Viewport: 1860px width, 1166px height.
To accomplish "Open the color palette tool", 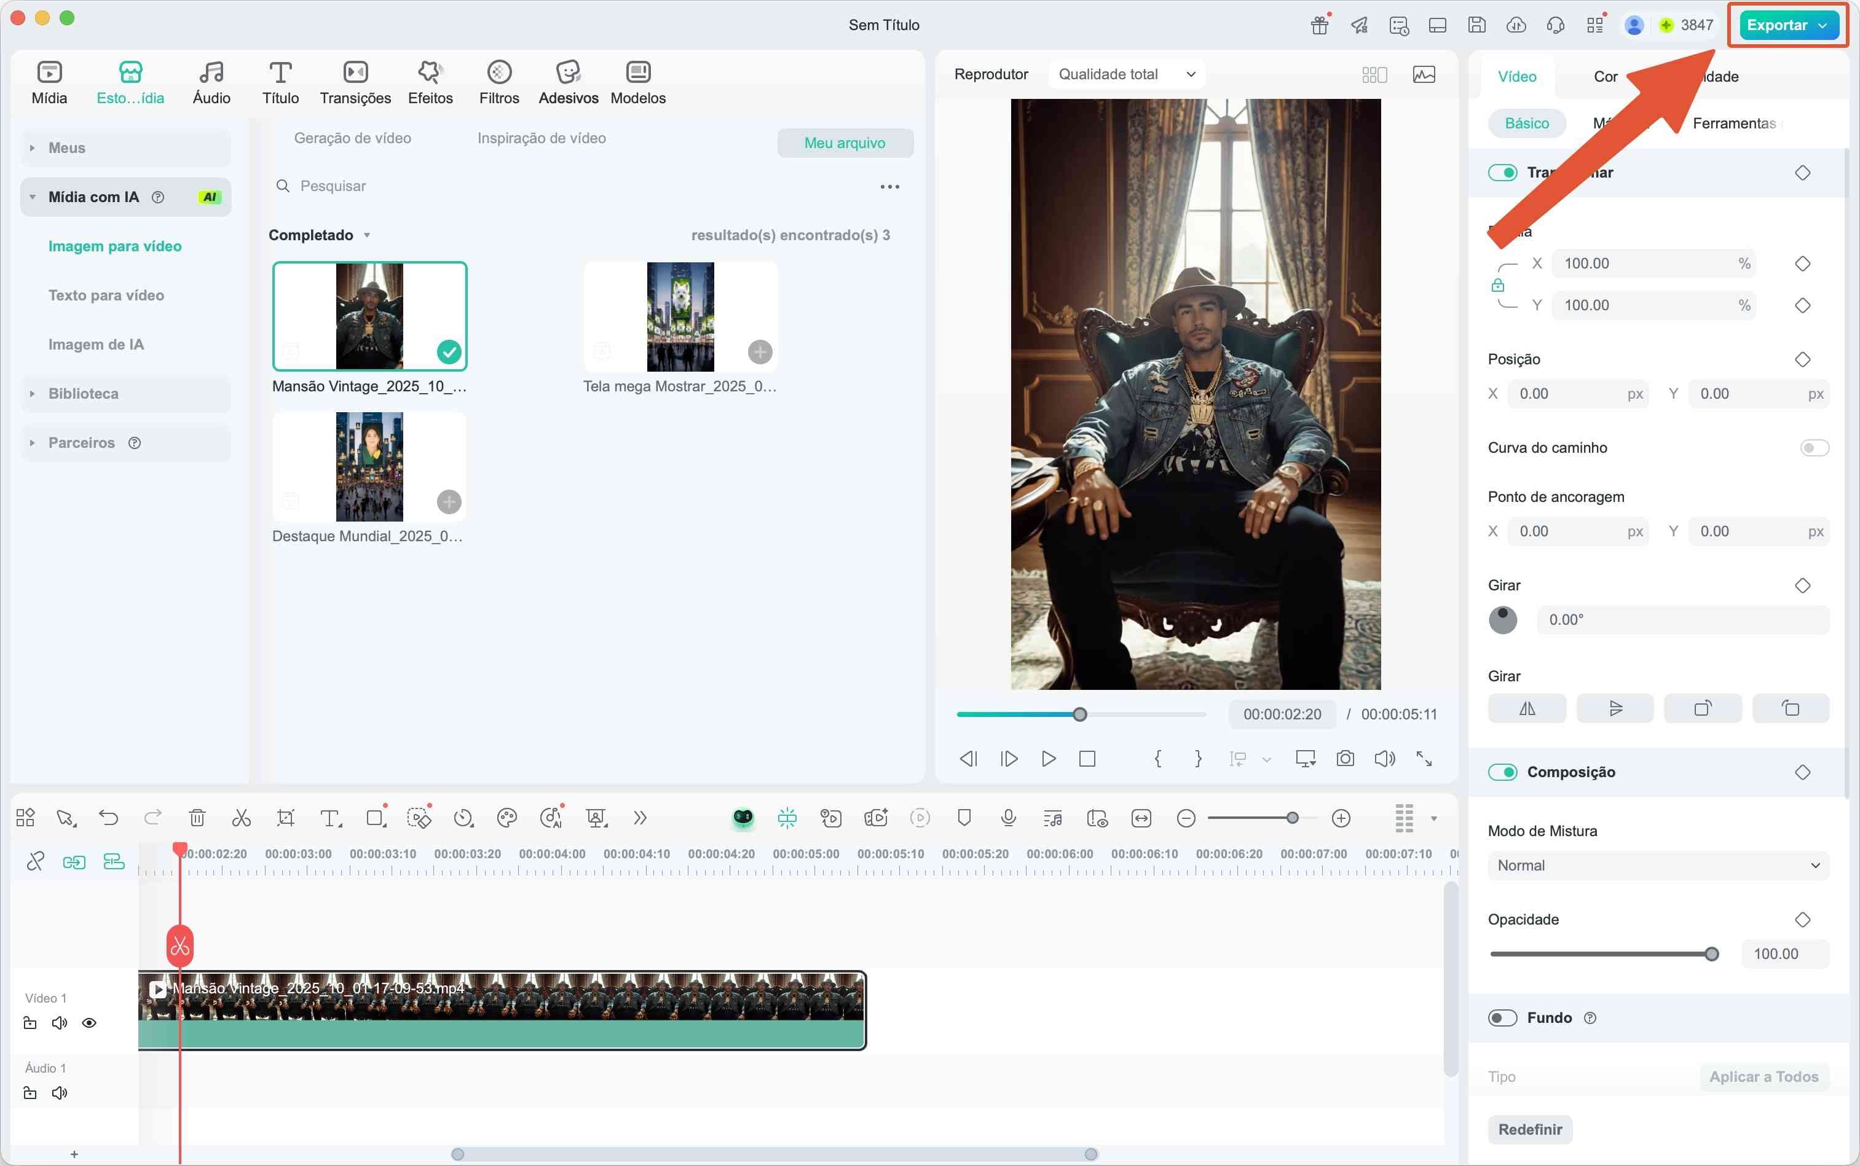I will coord(508,818).
